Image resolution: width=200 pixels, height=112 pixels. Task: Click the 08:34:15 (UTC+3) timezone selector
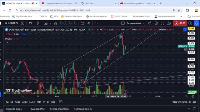click(182, 102)
